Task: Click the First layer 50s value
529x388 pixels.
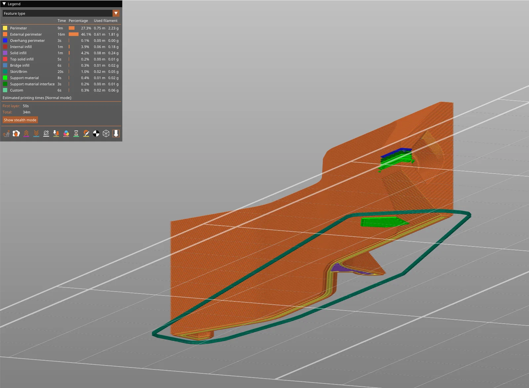Action: pos(26,106)
